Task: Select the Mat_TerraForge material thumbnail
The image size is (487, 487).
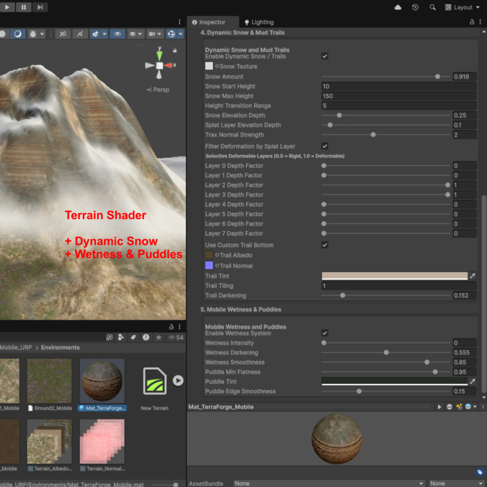Action: pos(102,381)
